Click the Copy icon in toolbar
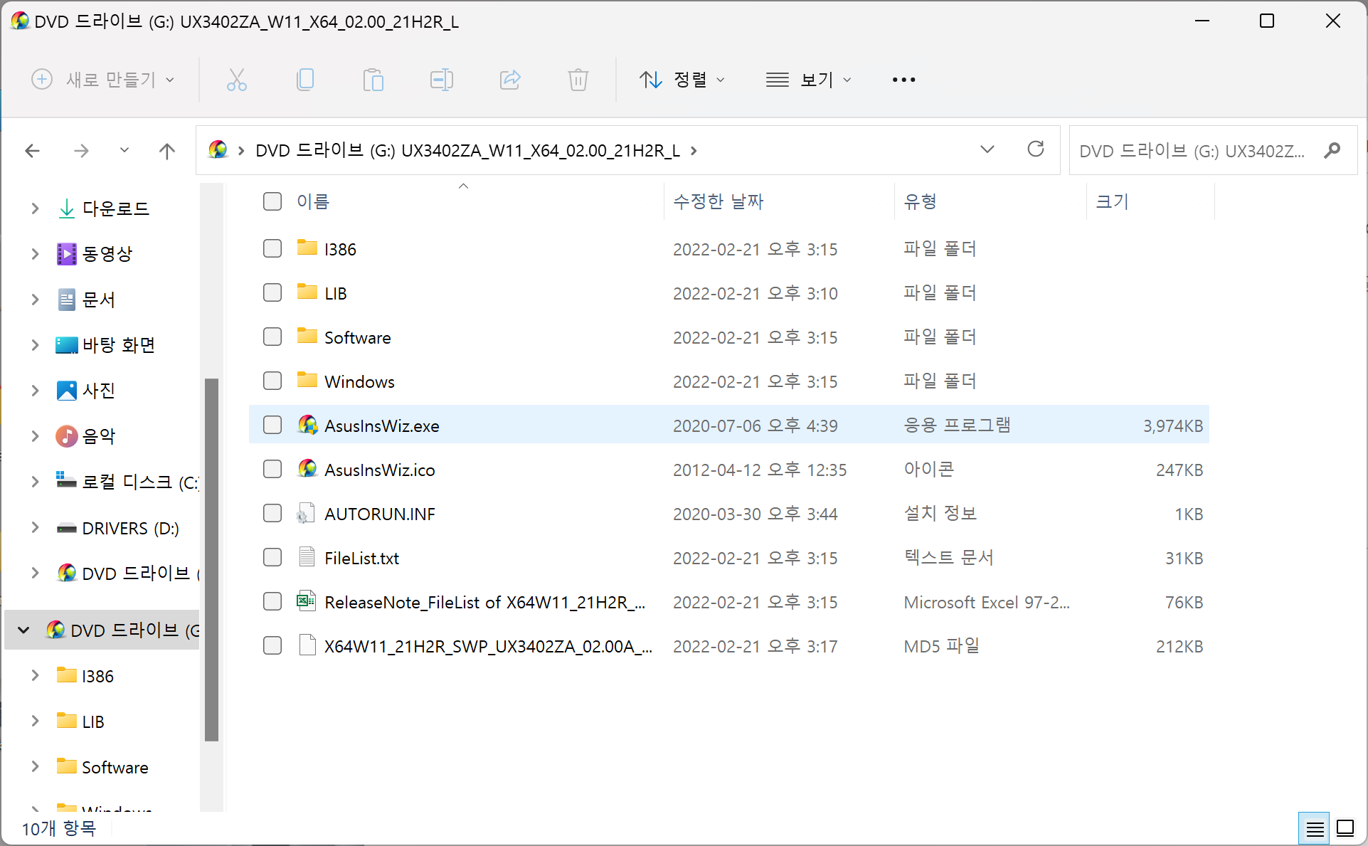The width and height of the screenshot is (1368, 846). point(305,80)
